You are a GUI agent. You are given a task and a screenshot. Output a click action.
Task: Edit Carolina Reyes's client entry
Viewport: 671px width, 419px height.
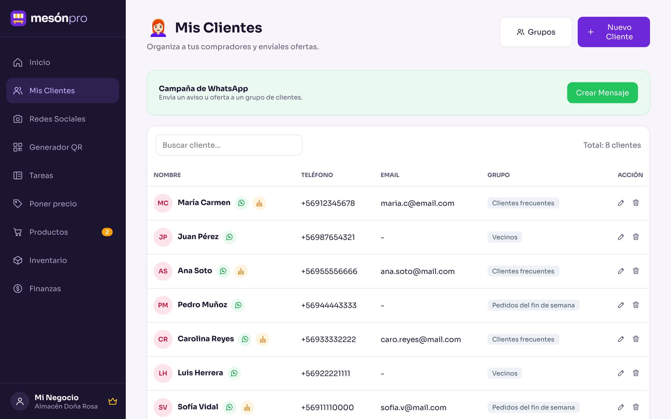[x=621, y=339]
